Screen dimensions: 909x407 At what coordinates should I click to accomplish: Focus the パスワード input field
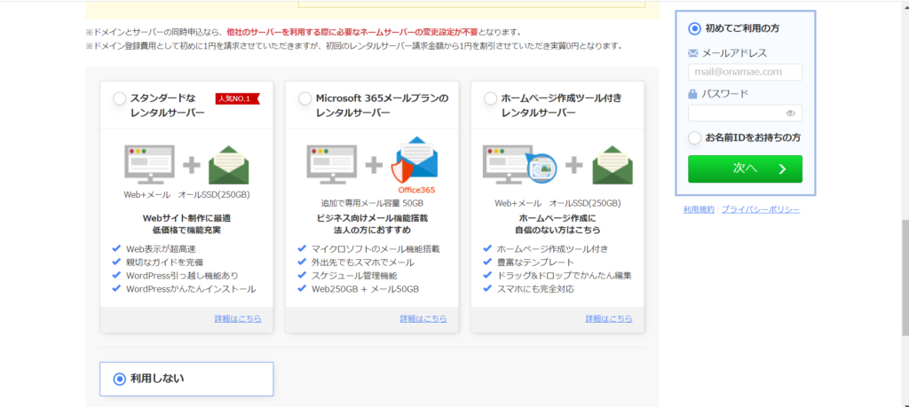(745, 113)
